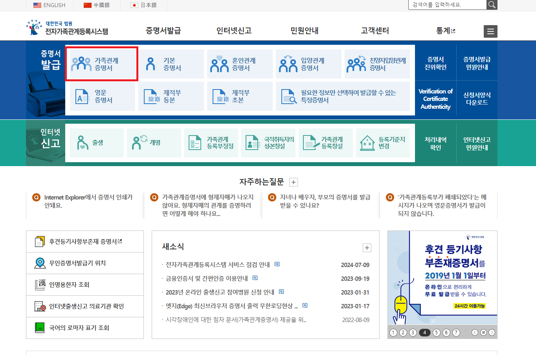536x355 pixels.
Task: Open the hamburger menu in top right
Action: tap(490, 31)
